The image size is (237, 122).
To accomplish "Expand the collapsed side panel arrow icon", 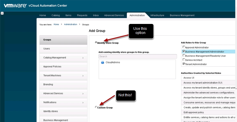I will point(2,13).
